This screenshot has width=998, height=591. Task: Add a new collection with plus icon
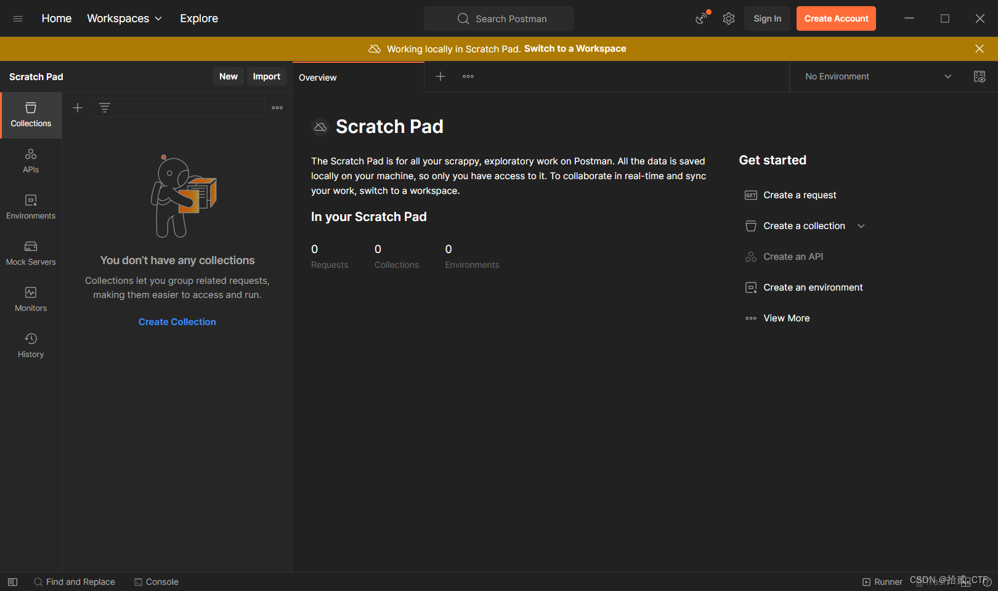pyautogui.click(x=78, y=108)
